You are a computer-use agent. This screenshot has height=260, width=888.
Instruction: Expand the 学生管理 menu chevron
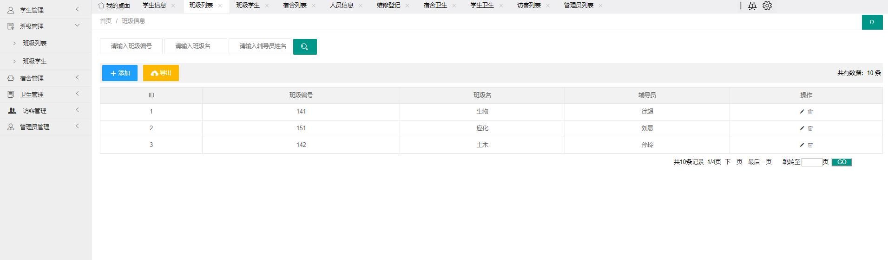77,9
